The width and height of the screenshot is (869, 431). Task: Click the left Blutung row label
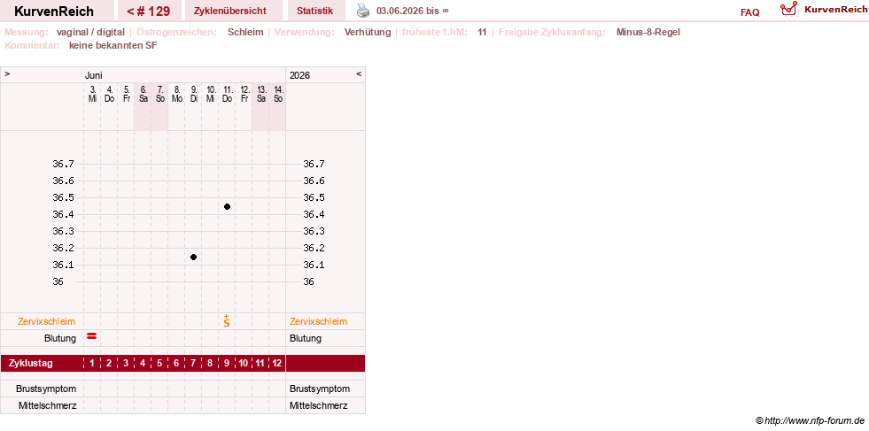[60, 338]
